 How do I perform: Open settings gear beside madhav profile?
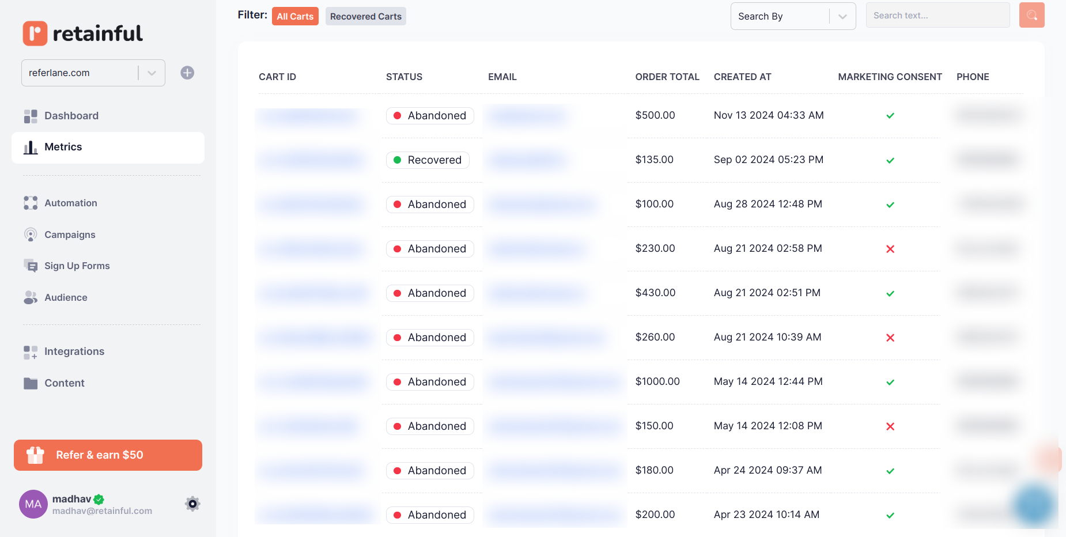192,504
